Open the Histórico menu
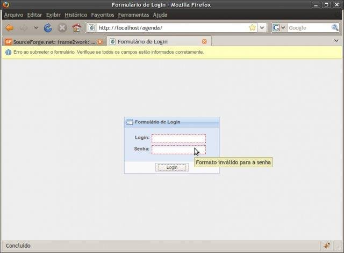The image size is (344, 253). point(76,15)
